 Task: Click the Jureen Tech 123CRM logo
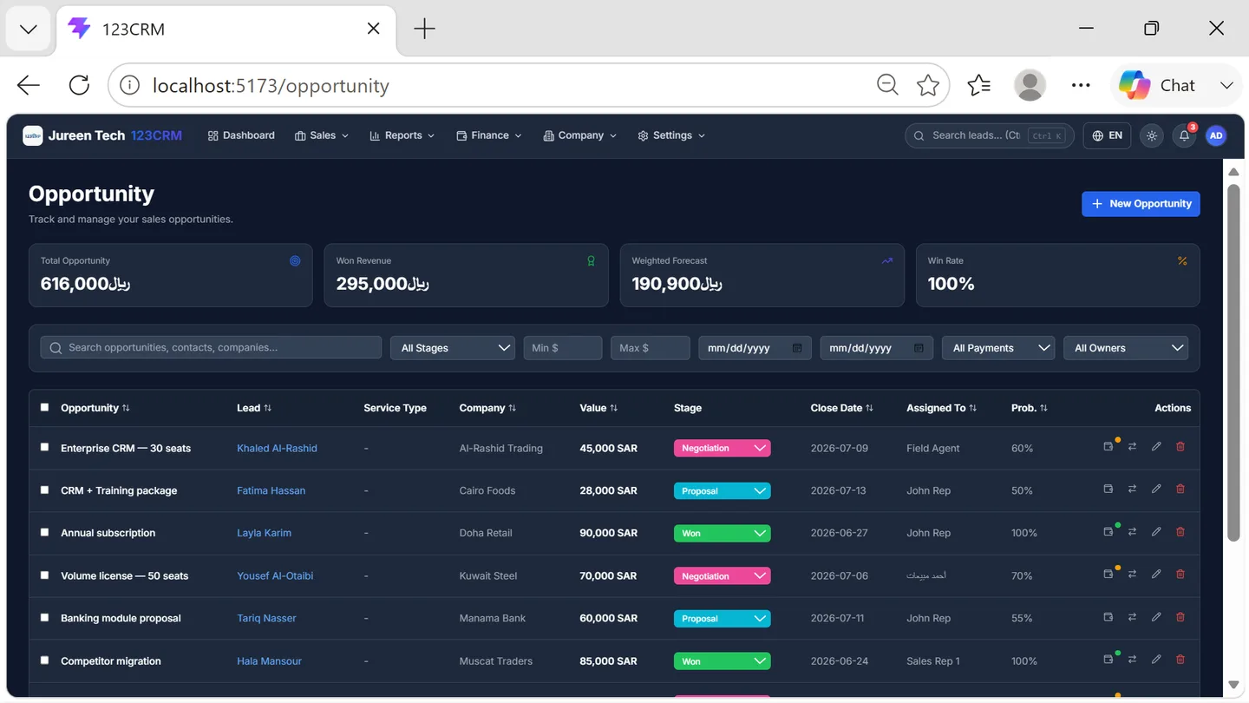pyautogui.click(x=102, y=135)
